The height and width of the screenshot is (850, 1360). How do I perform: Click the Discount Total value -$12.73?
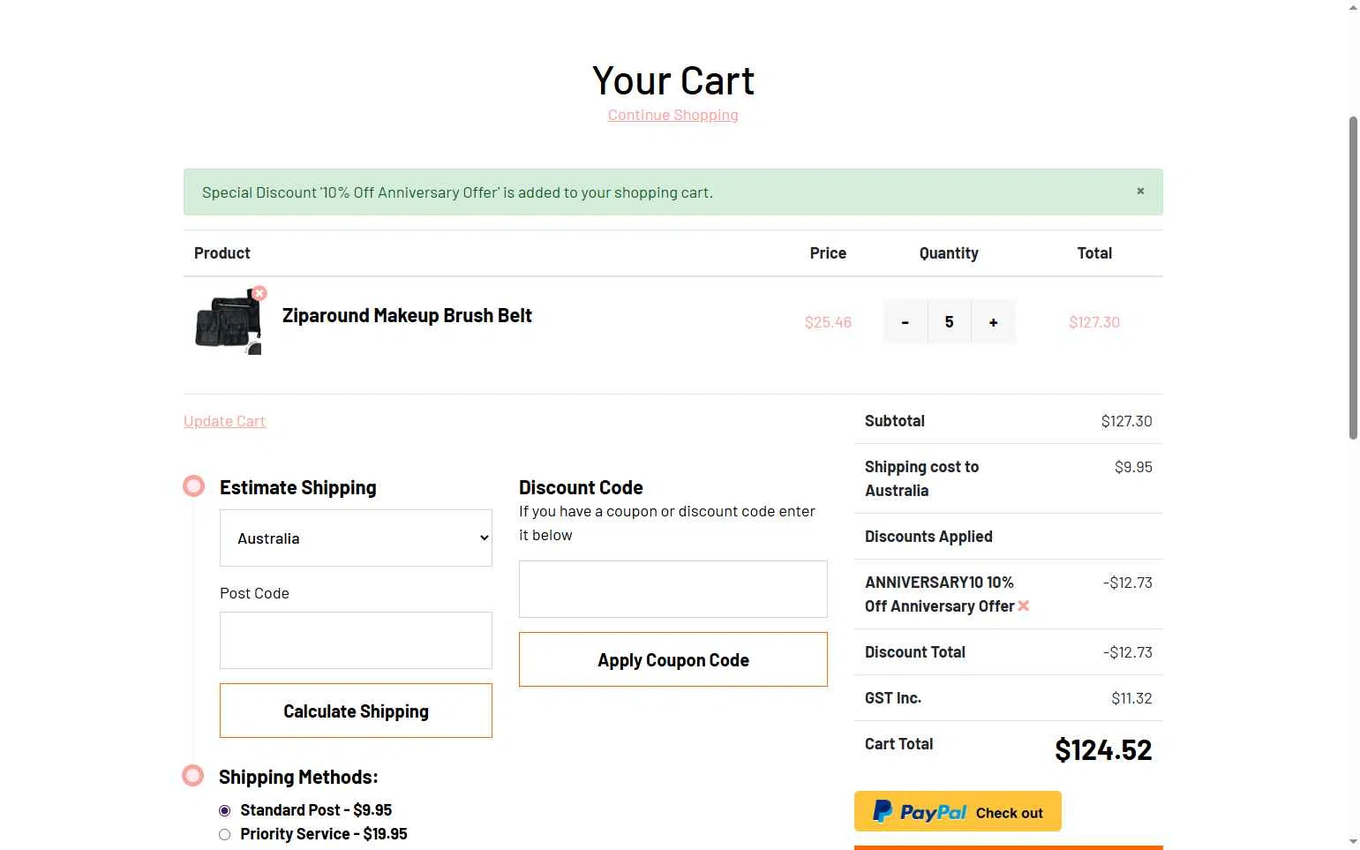pyautogui.click(x=1127, y=652)
